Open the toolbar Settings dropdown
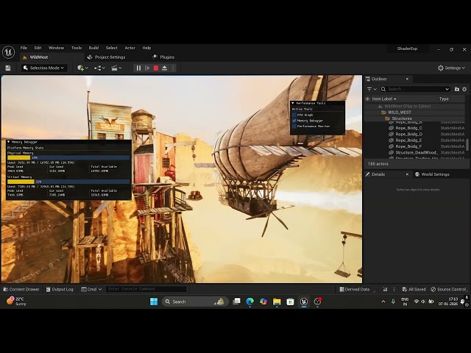This screenshot has width=471, height=353. [451, 68]
